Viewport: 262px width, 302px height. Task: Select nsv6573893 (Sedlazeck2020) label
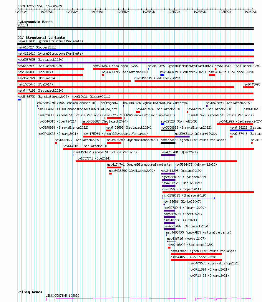tap(229, 103)
